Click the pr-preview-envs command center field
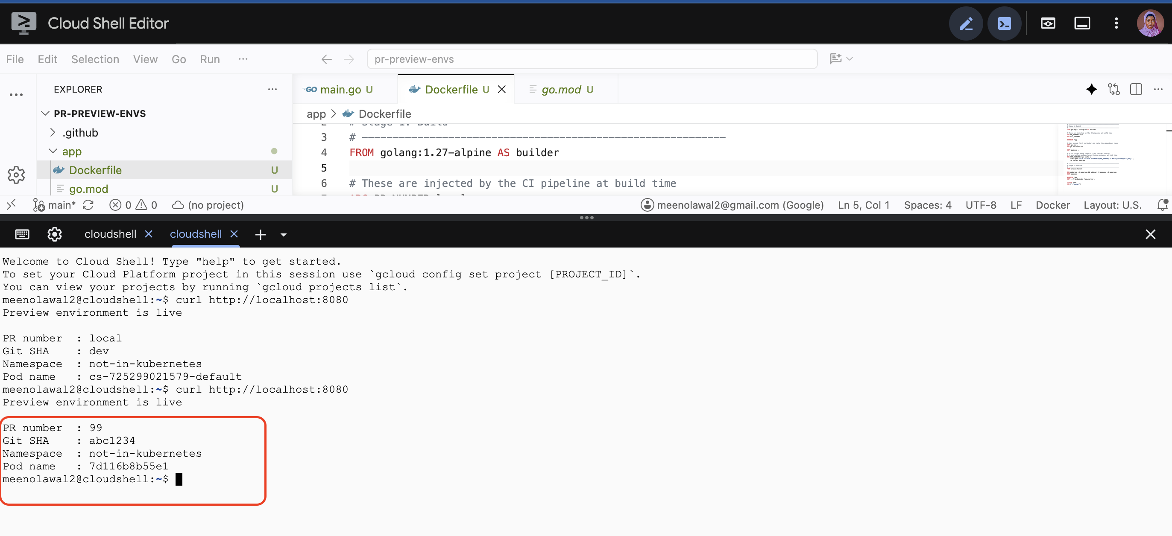Screen dimensions: 1172x536 592,59
